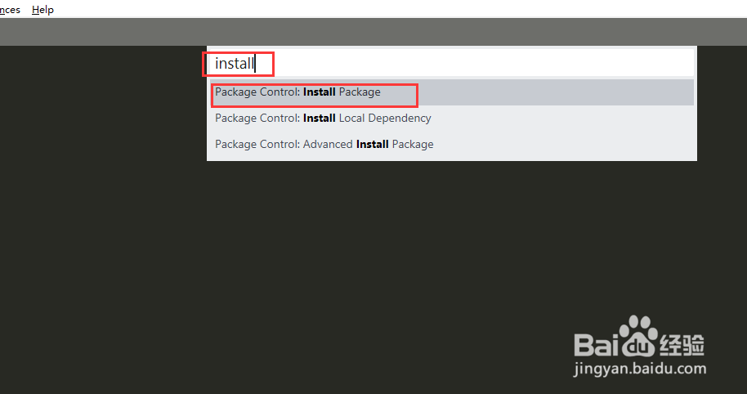
Task: Choose Package Control: Install Local Dependency
Action: click(323, 118)
